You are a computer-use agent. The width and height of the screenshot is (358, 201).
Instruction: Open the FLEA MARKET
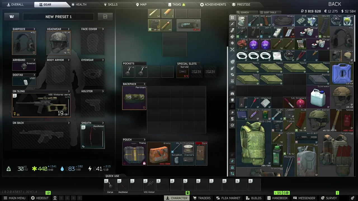click(228, 198)
